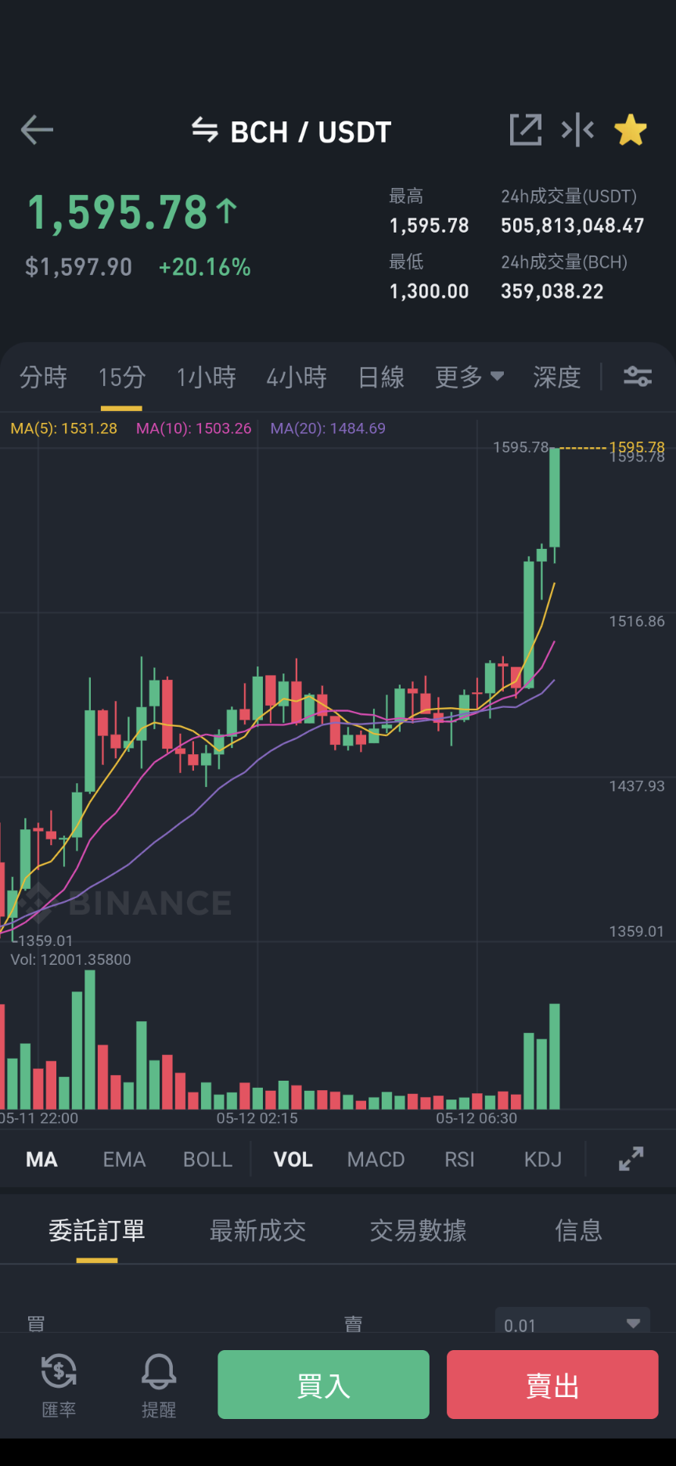Viewport: 676px width, 1466px height.
Task: Toggle the favorite star for BCH/USDT
Action: pos(631,130)
